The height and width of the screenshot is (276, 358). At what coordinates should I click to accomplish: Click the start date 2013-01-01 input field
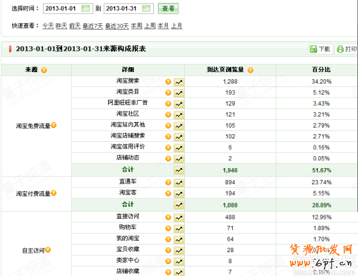click(x=60, y=8)
